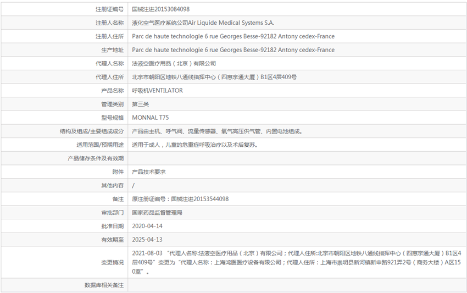Select intended use text 适用于成人，儿童的危重症
Viewport: 467px width, 293px height.
click(163, 145)
